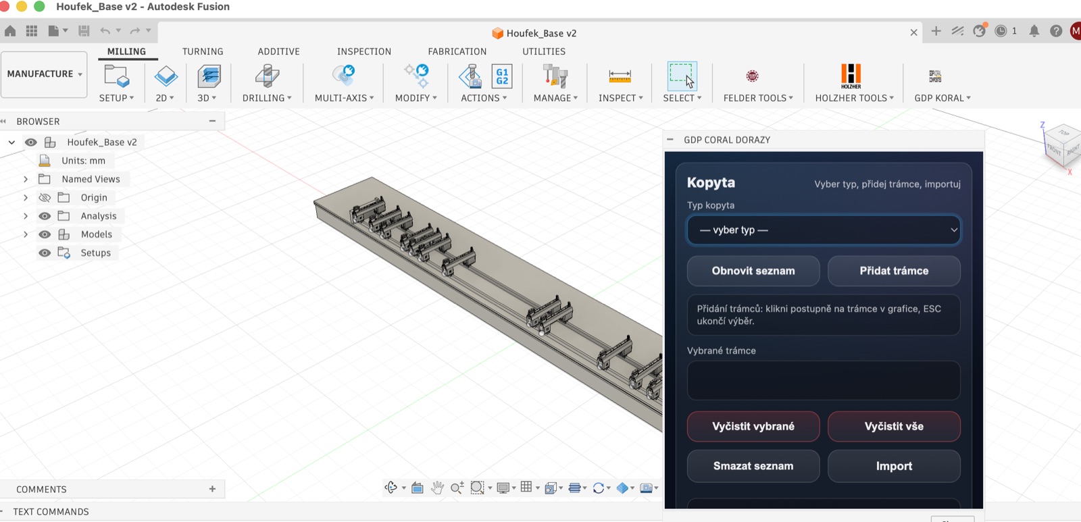Open the Viewports cube icon
The height and width of the screenshot is (522, 1081).
tap(550, 488)
